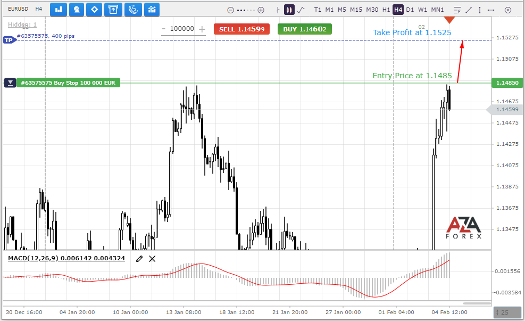The width and height of the screenshot is (525, 321).
Task: Switch chart to bar (OHLC) style
Action: pos(278,10)
